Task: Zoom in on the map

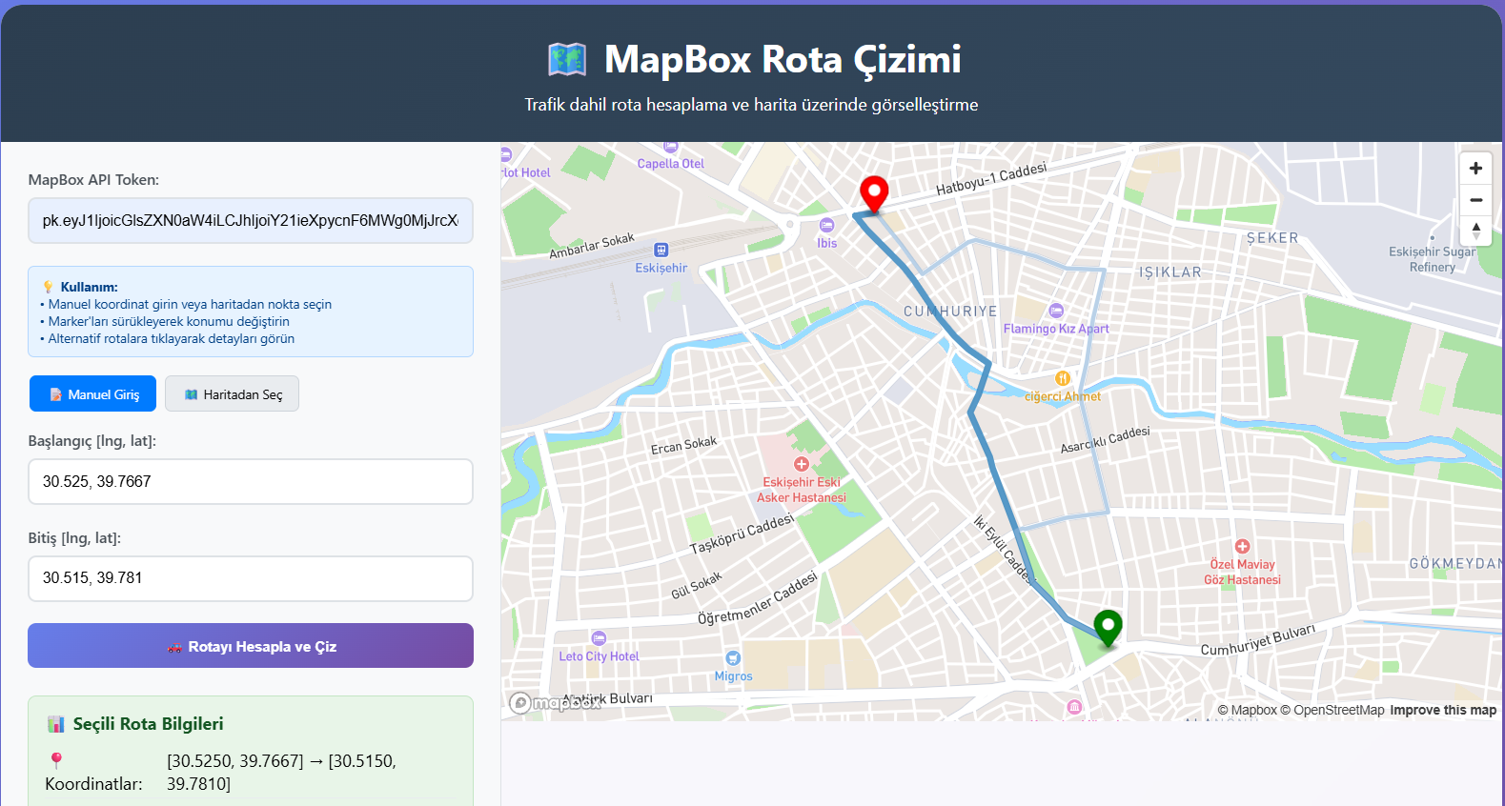Action: click(1475, 169)
